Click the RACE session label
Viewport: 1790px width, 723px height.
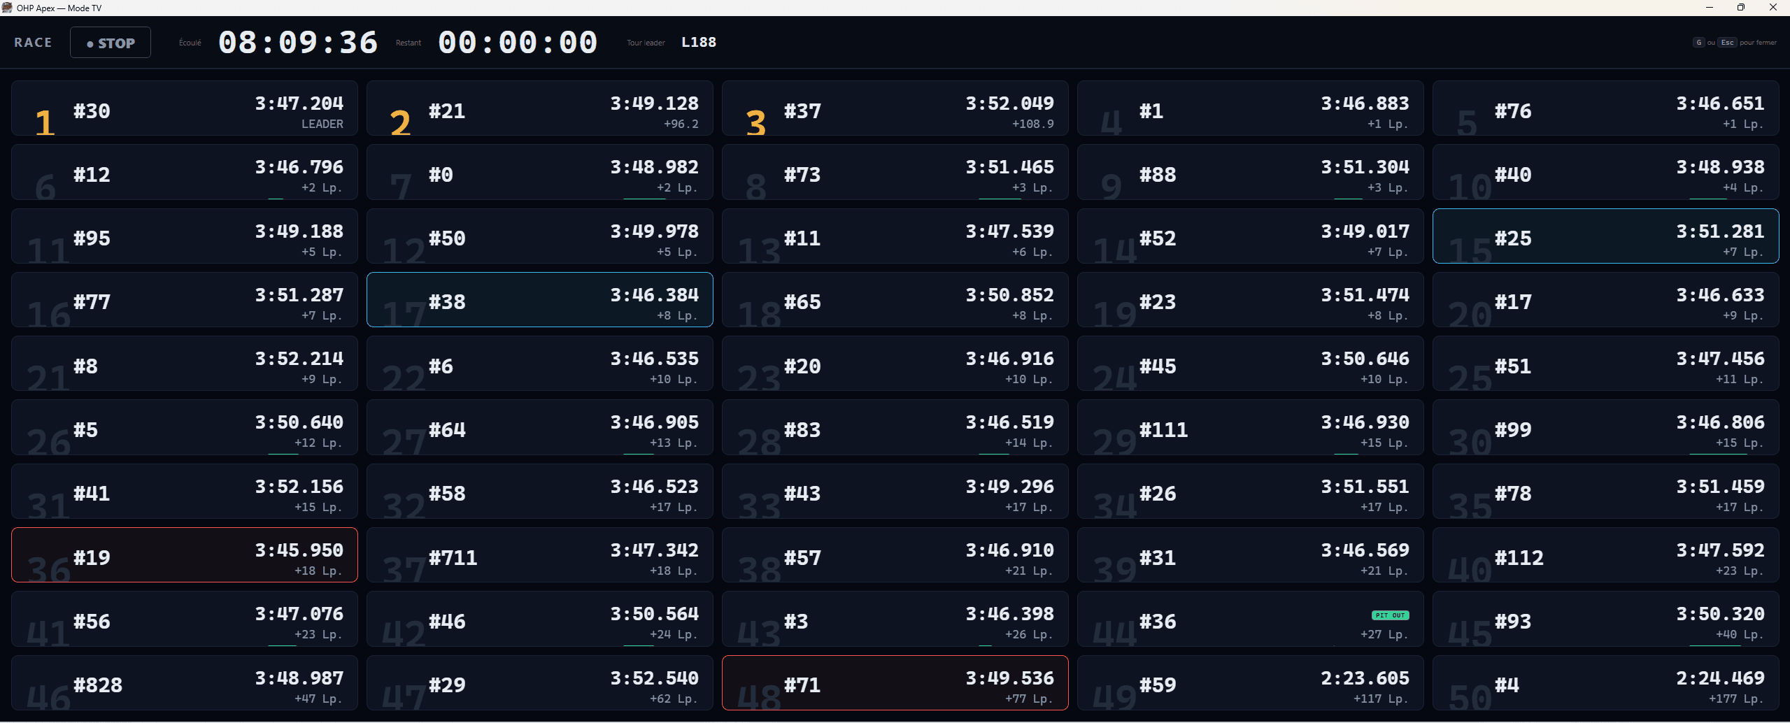(33, 43)
